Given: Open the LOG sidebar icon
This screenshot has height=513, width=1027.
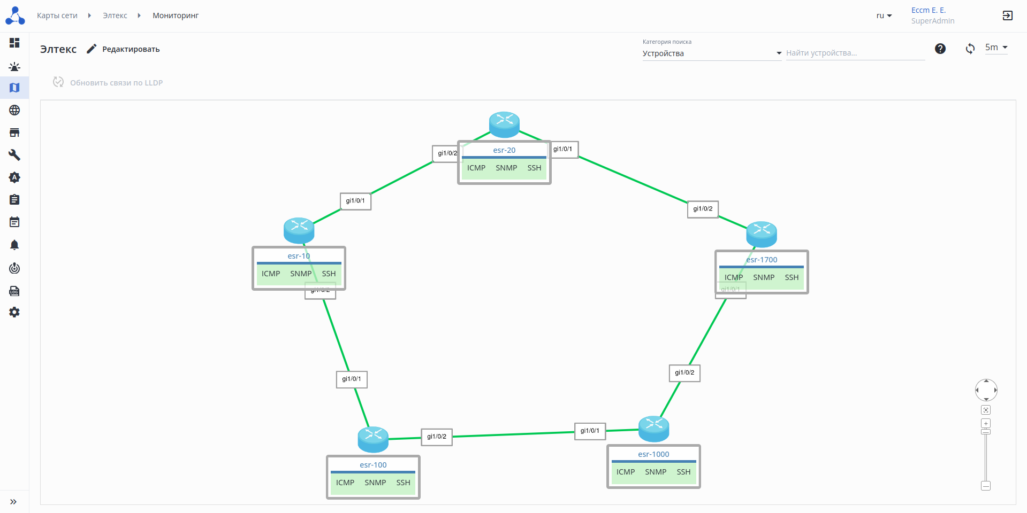Looking at the screenshot, I should 14,291.
